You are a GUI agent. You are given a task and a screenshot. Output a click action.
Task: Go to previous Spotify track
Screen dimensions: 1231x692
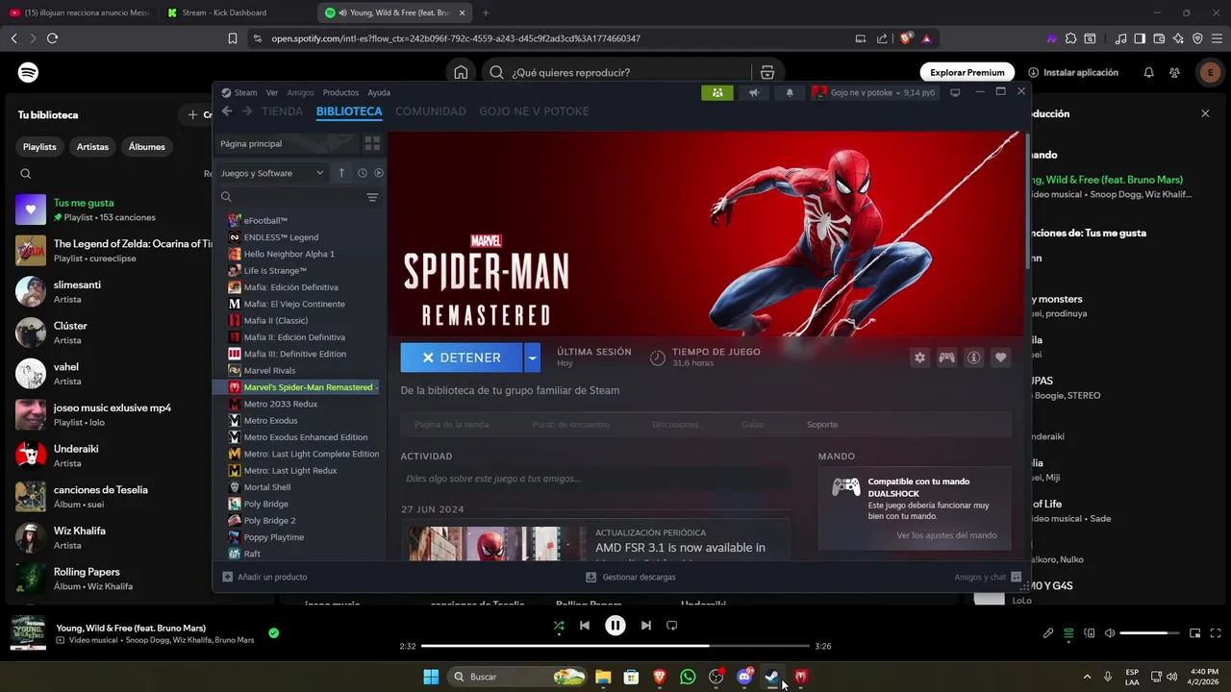585,626
